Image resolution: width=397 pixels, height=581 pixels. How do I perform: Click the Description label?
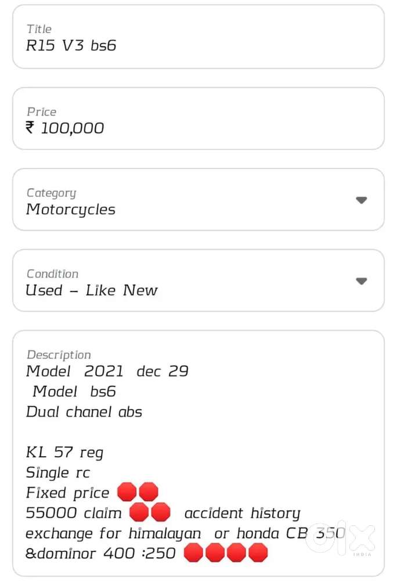[x=59, y=354]
